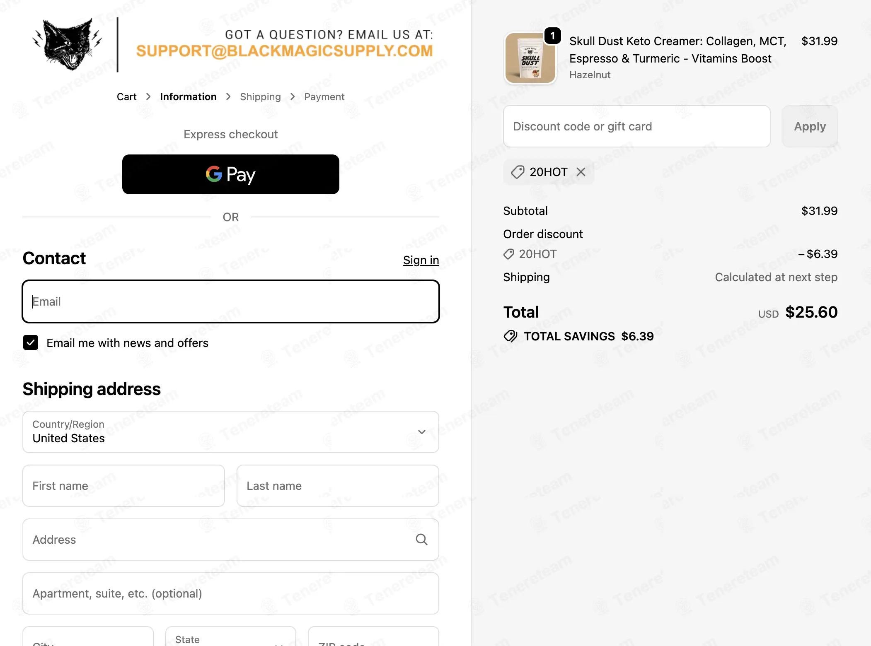This screenshot has height=646, width=871.
Task: Click the Skull Dust product thumbnail
Action: click(x=530, y=58)
